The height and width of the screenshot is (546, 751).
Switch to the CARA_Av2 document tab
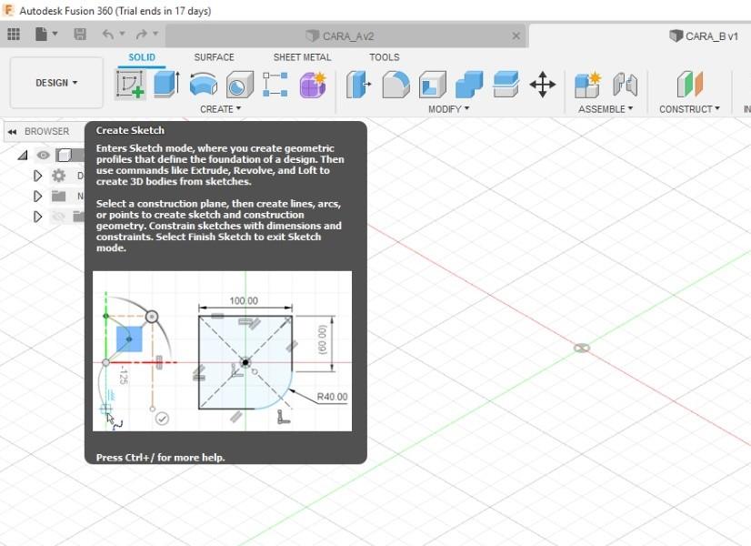click(x=346, y=36)
